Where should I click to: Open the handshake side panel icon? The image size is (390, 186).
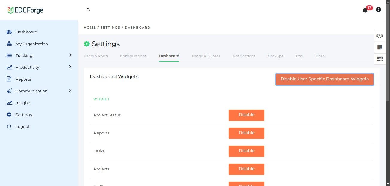tap(380, 36)
